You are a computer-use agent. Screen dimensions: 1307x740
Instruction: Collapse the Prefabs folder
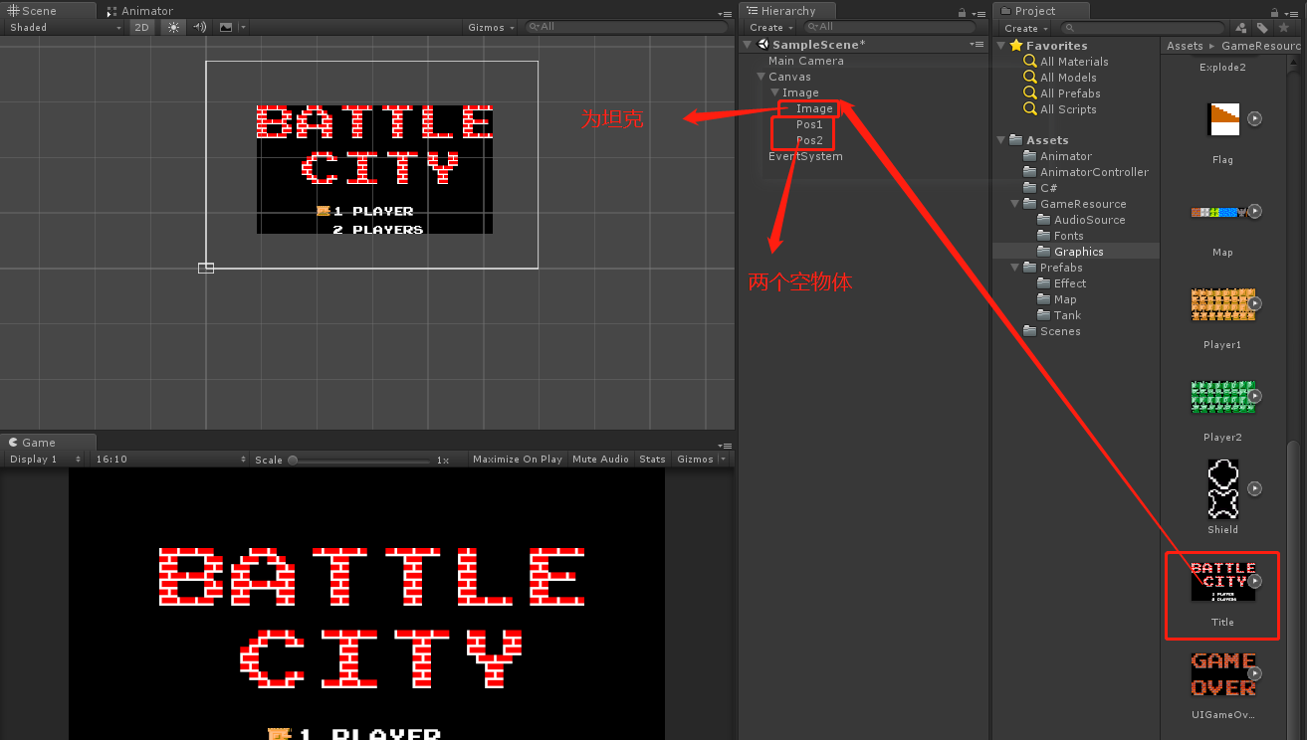(1015, 268)
